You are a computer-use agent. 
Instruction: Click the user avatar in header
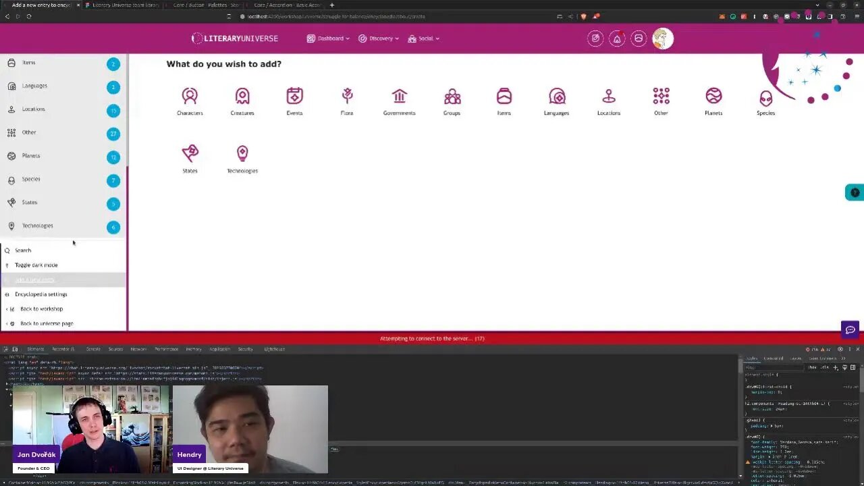(x=663, y=38)
